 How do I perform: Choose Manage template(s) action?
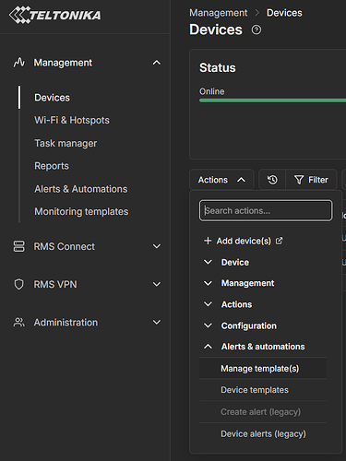pos(263,368)
